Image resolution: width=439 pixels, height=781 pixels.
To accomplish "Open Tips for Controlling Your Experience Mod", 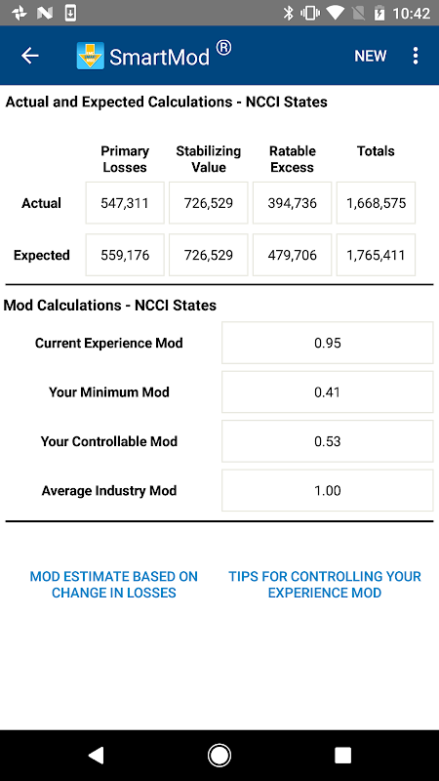I will (325, 585).
